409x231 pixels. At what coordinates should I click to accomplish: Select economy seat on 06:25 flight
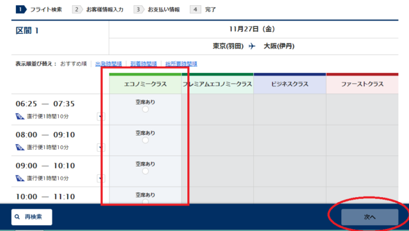(x=145, y=109)
